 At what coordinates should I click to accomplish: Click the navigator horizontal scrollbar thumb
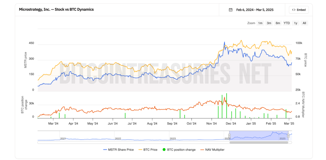tap(259, 142)
